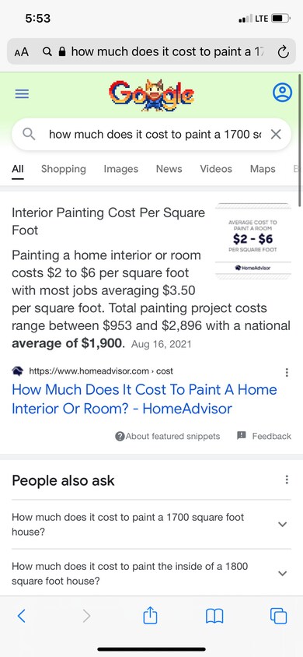Expand the 1700 square foot house question
Image resolution: width=303 pixels, height=657 pixels.
[x=151, y=524]
